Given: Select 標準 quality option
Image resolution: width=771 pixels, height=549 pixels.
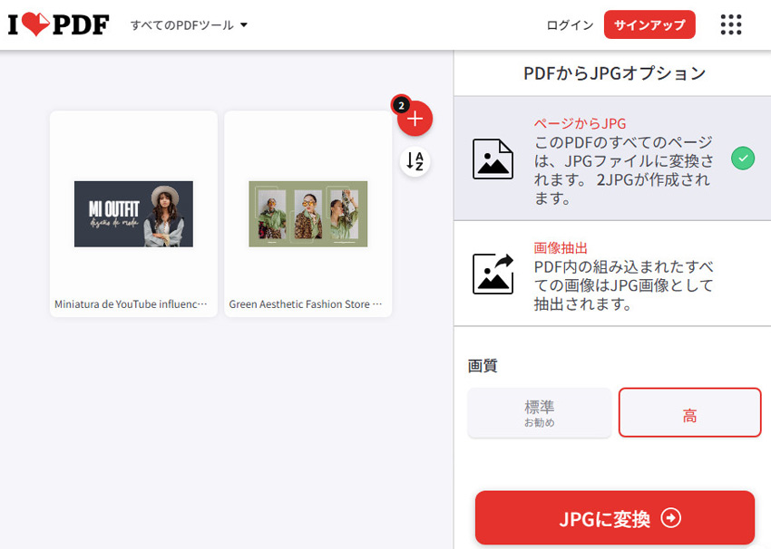Looking at the screenshot, I should pyautogui.click(x=539, y=413).
